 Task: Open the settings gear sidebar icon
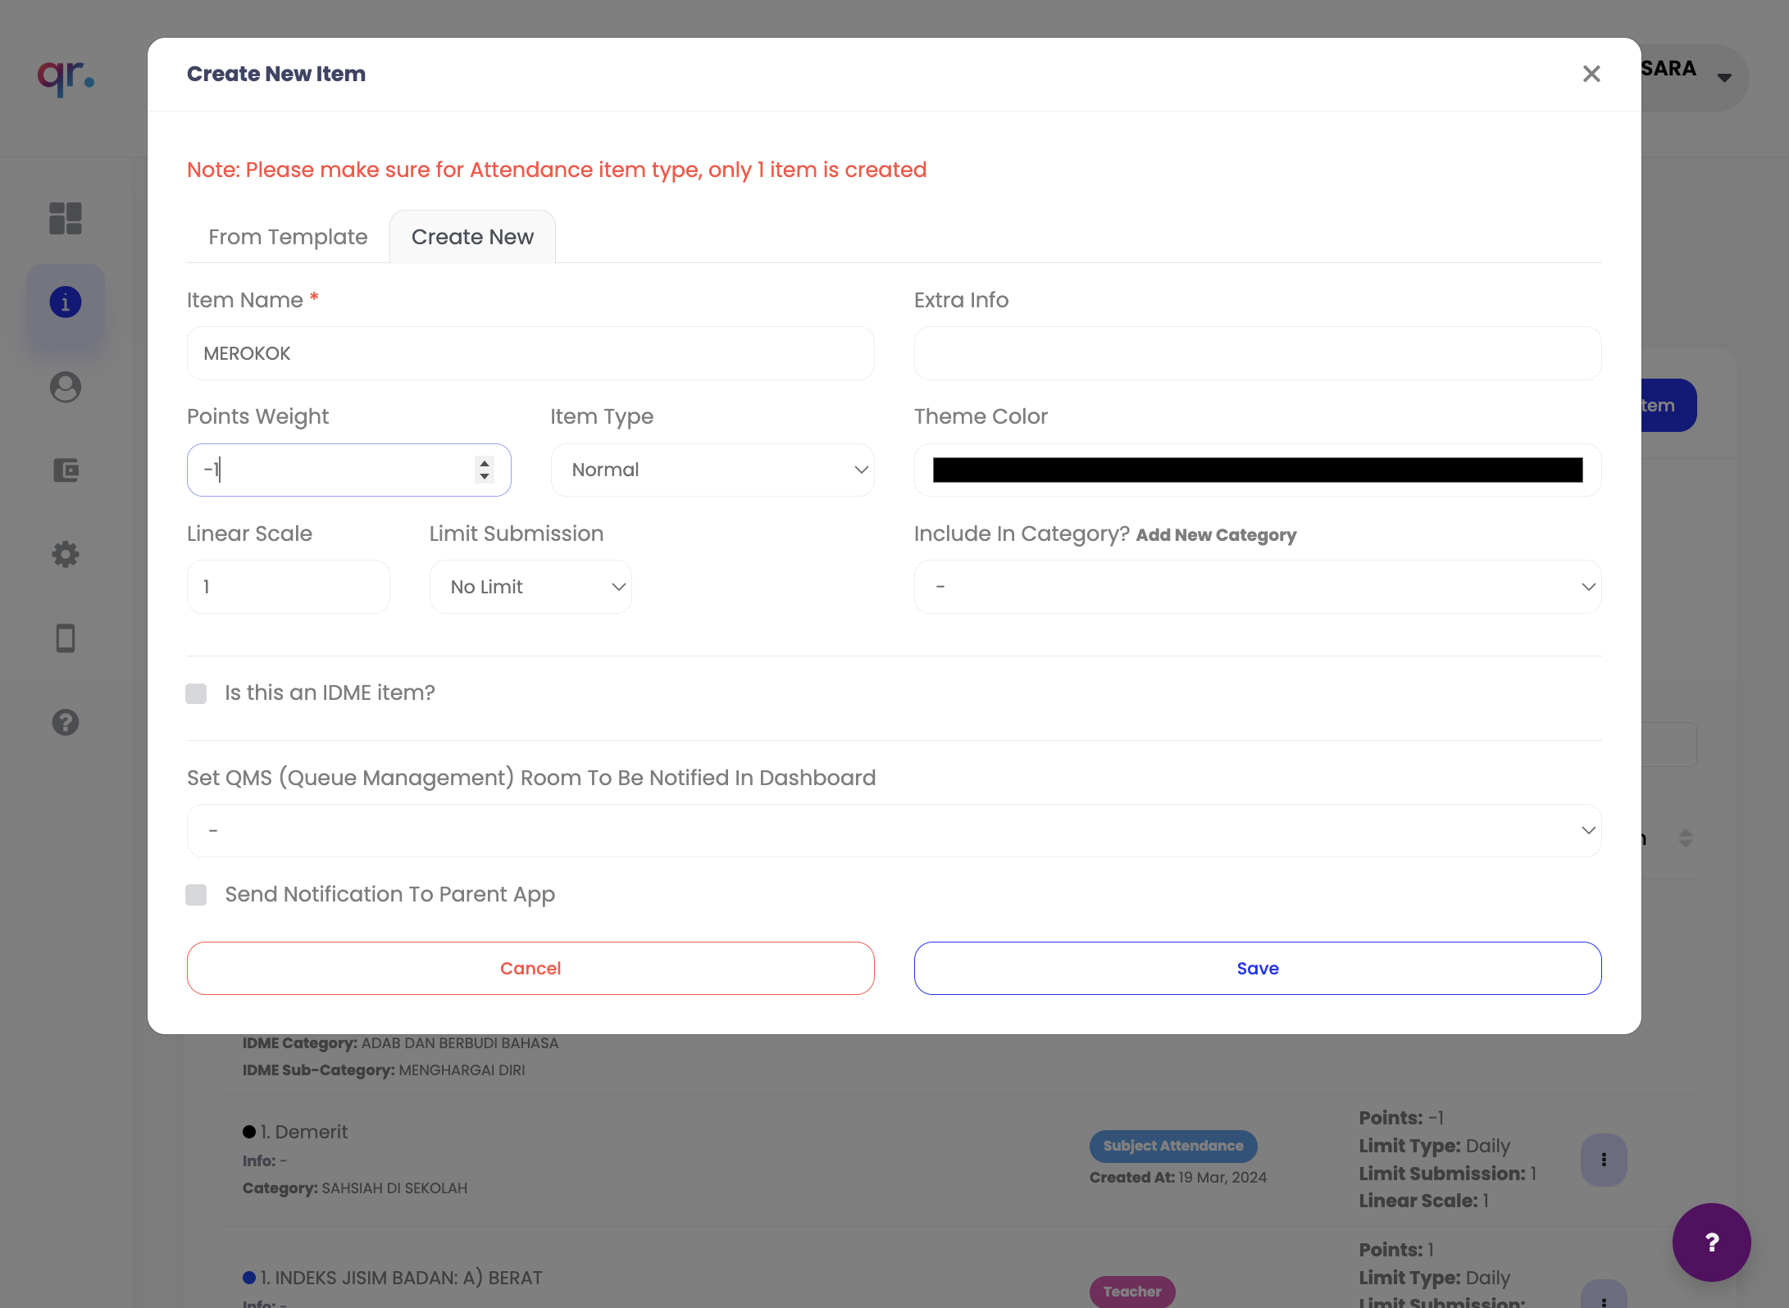pyautogui.click(x=66, y=555)
